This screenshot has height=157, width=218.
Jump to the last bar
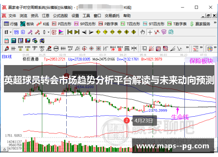[77, 32]
